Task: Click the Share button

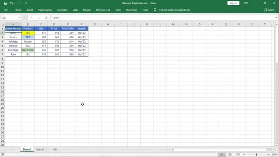Action: 269,10
